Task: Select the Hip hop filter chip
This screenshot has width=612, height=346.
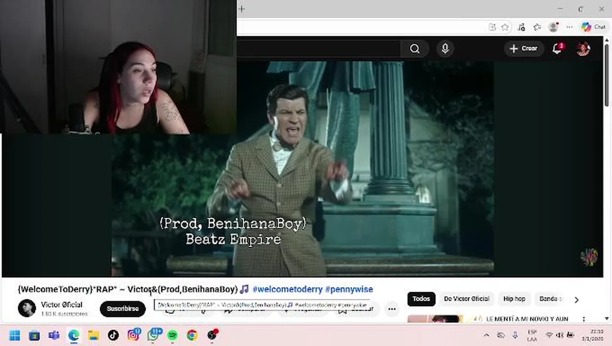Action: [x=514, y=299]
